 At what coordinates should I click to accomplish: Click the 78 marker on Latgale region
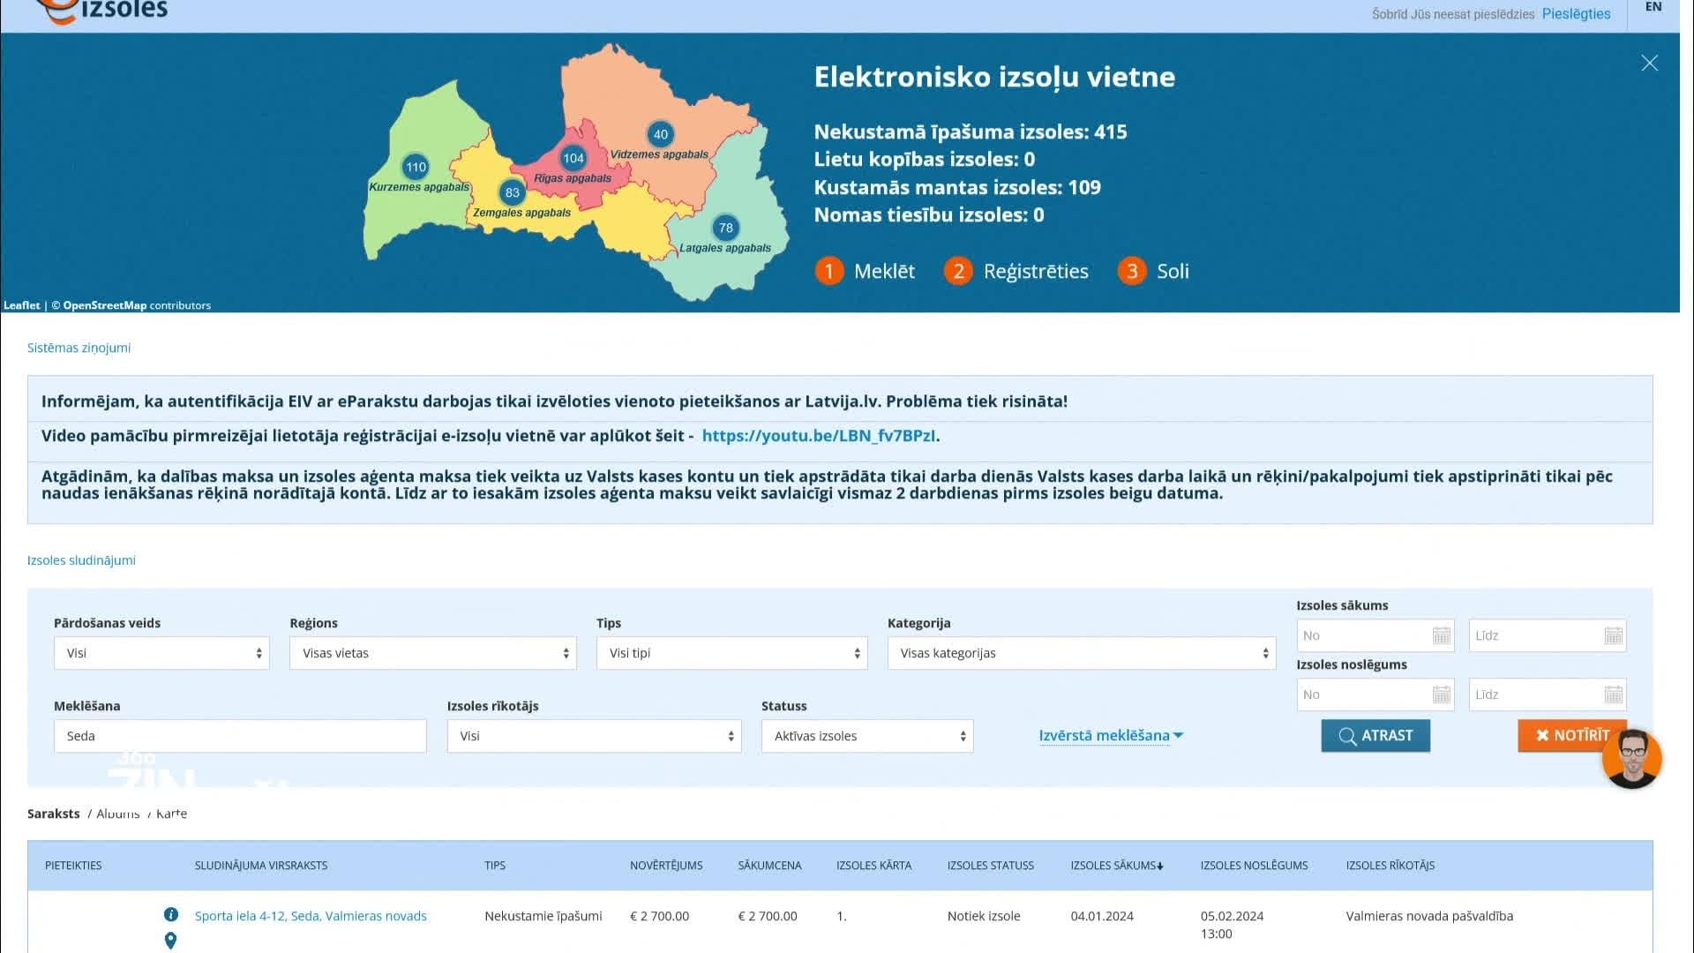[725, 228]
